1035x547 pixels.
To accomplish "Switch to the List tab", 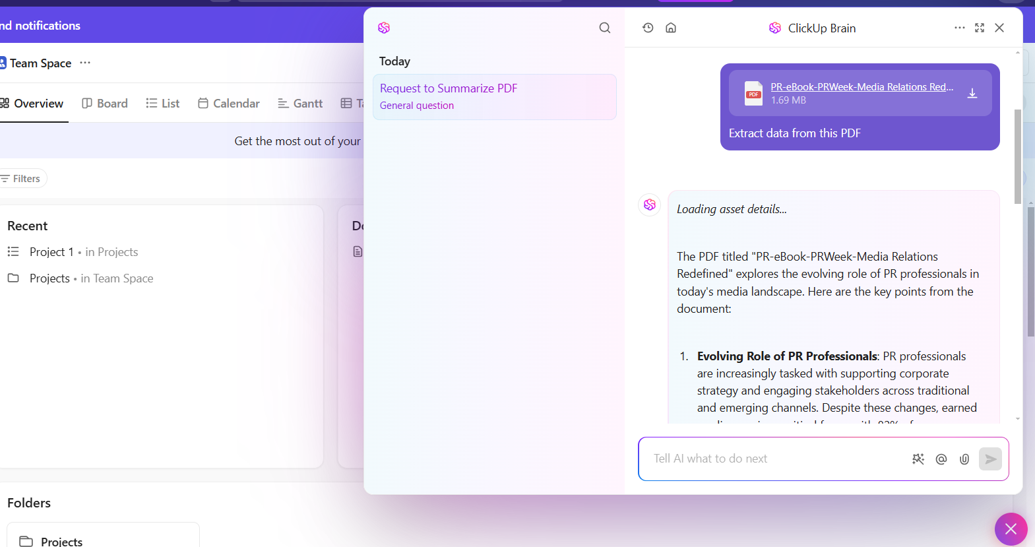I will tap(162, 104).
